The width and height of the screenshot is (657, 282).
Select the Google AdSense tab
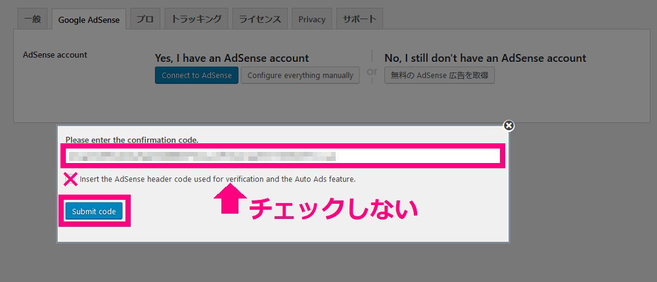click(89, 20)
